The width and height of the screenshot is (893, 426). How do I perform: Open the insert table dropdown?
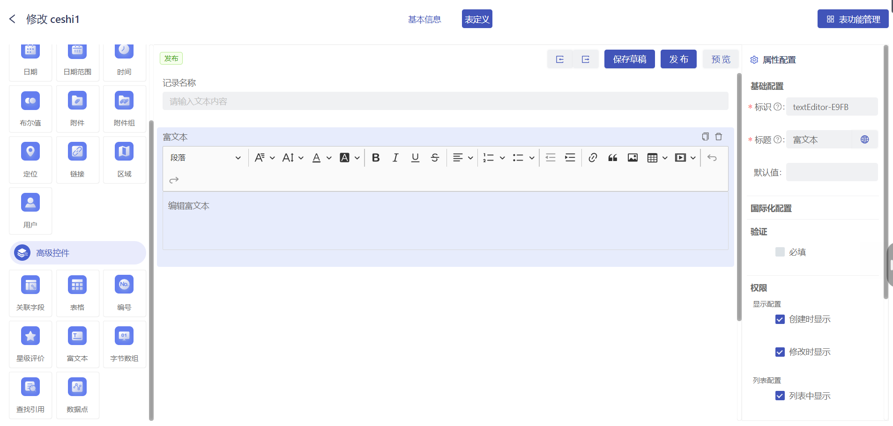[x=657, y=158]
